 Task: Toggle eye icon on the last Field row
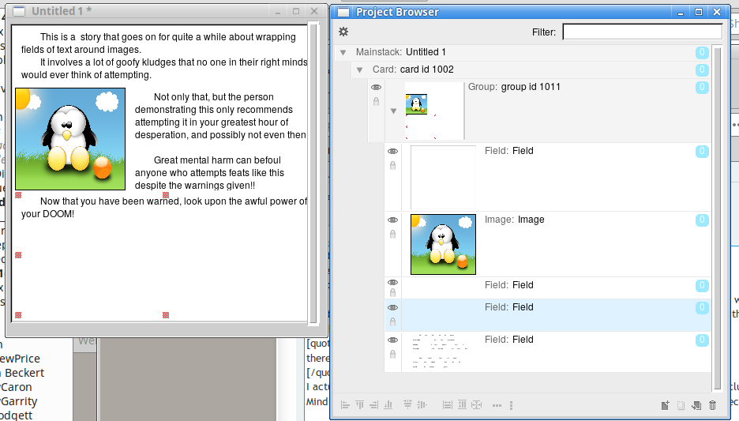coord(392,340)
